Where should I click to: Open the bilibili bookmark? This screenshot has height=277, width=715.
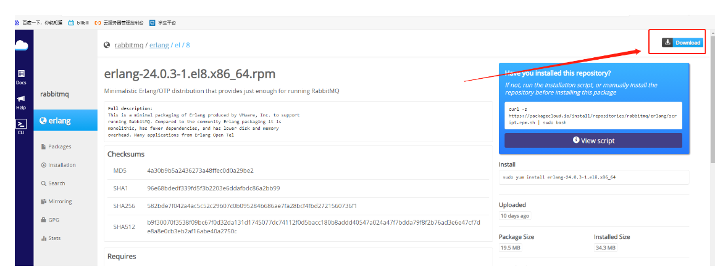pos(78,22)
